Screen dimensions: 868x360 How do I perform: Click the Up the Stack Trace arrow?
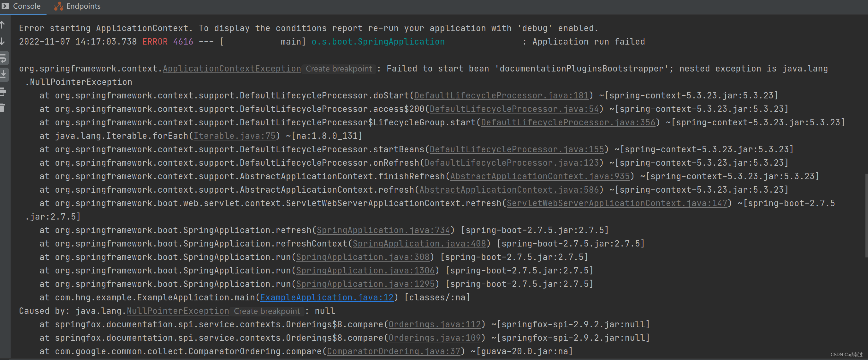(3, 25)
